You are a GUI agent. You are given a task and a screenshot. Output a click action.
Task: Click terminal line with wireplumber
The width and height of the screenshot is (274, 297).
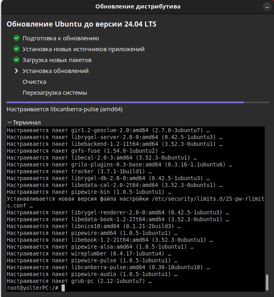[89, 253]
